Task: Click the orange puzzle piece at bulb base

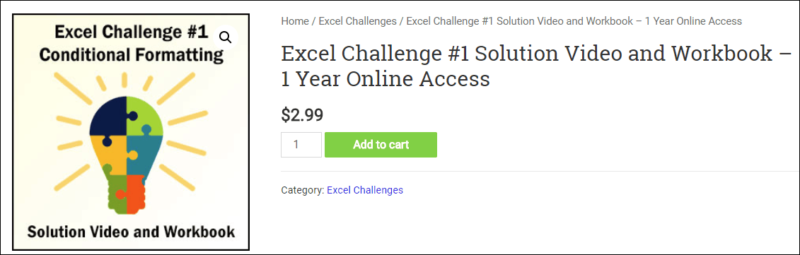Action: point(135,194)
